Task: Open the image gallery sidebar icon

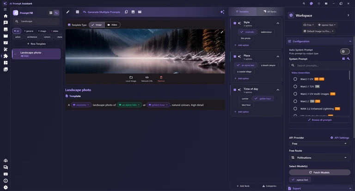Action: click(x=6, y=30)
